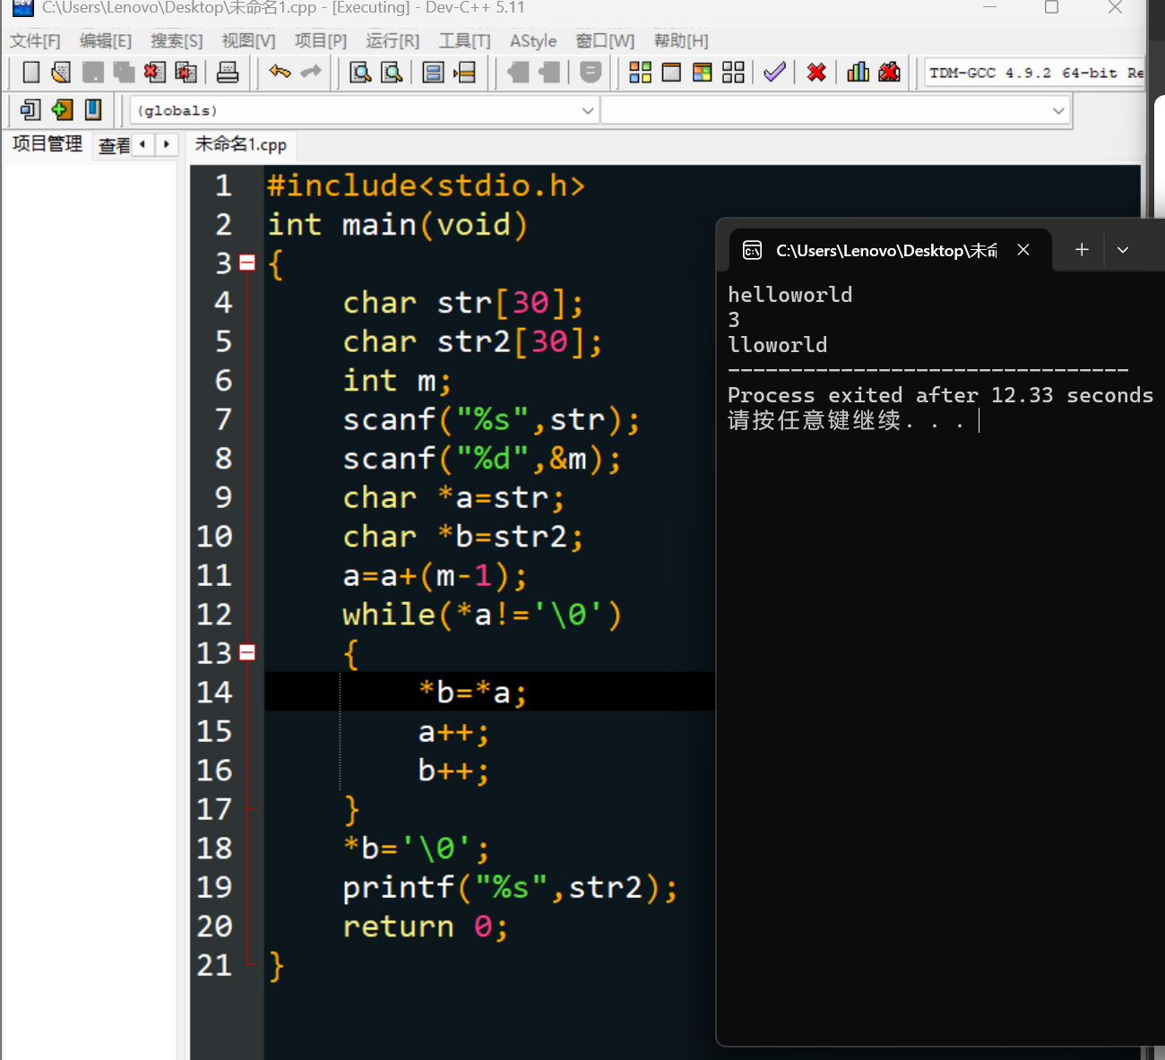Open the 帮助[H] menu
Screen dimensions: 1165x1060
click(x=681, y=41)
